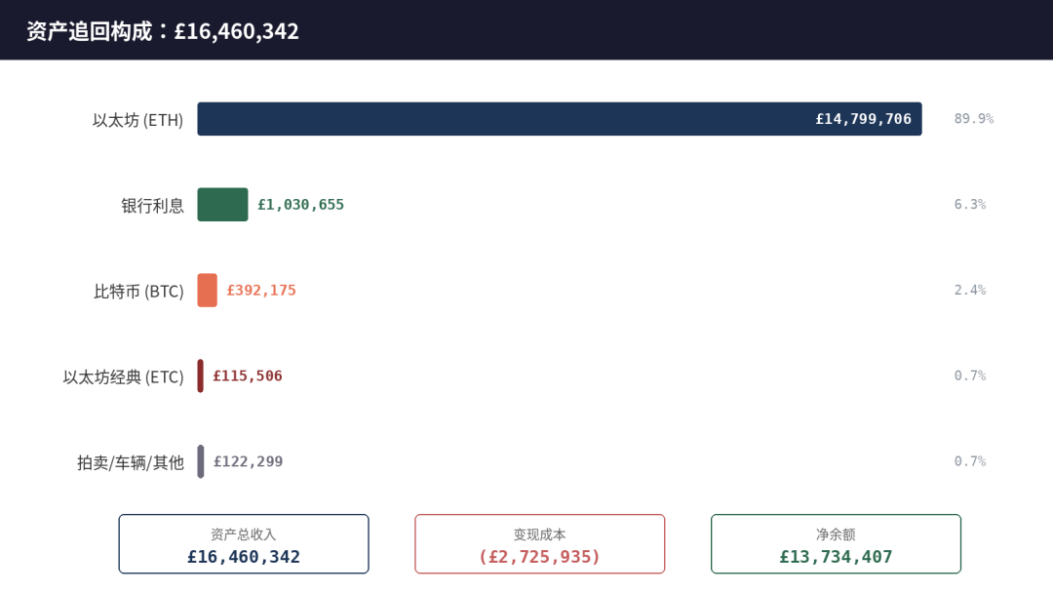Open the 变现成本 summary card

[x=540, y=544]
